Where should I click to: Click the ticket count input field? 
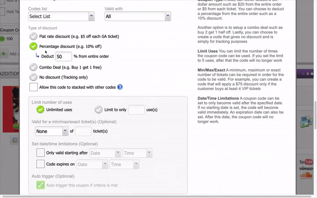click(x=83, y=131)
